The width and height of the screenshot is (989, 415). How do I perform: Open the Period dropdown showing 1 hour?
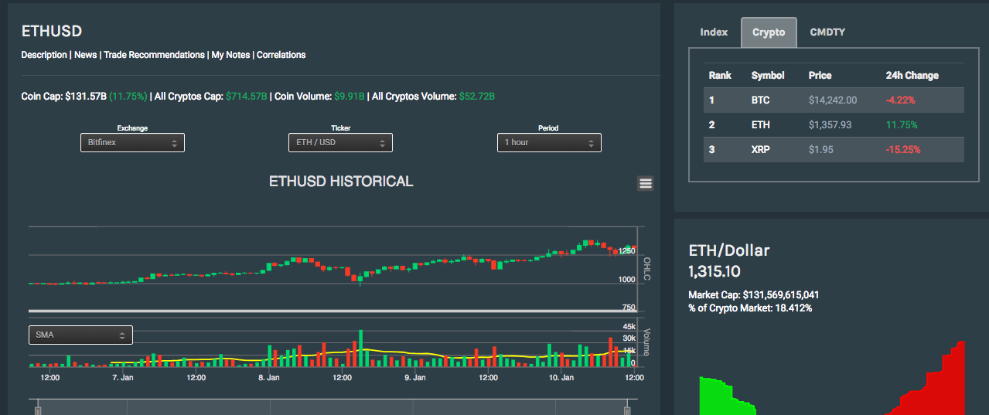pos(549,142)
